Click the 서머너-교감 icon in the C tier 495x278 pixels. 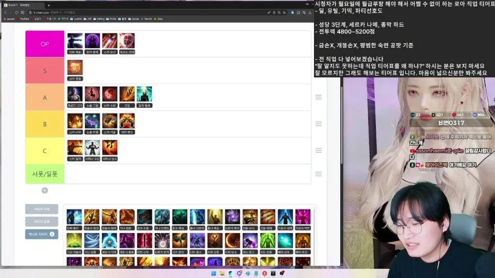(x=92, y=148)
